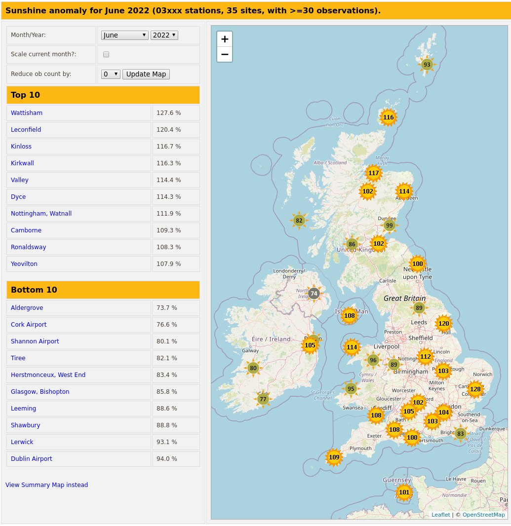Click the 89 sun marker north of Leeds

pos(419,308)
